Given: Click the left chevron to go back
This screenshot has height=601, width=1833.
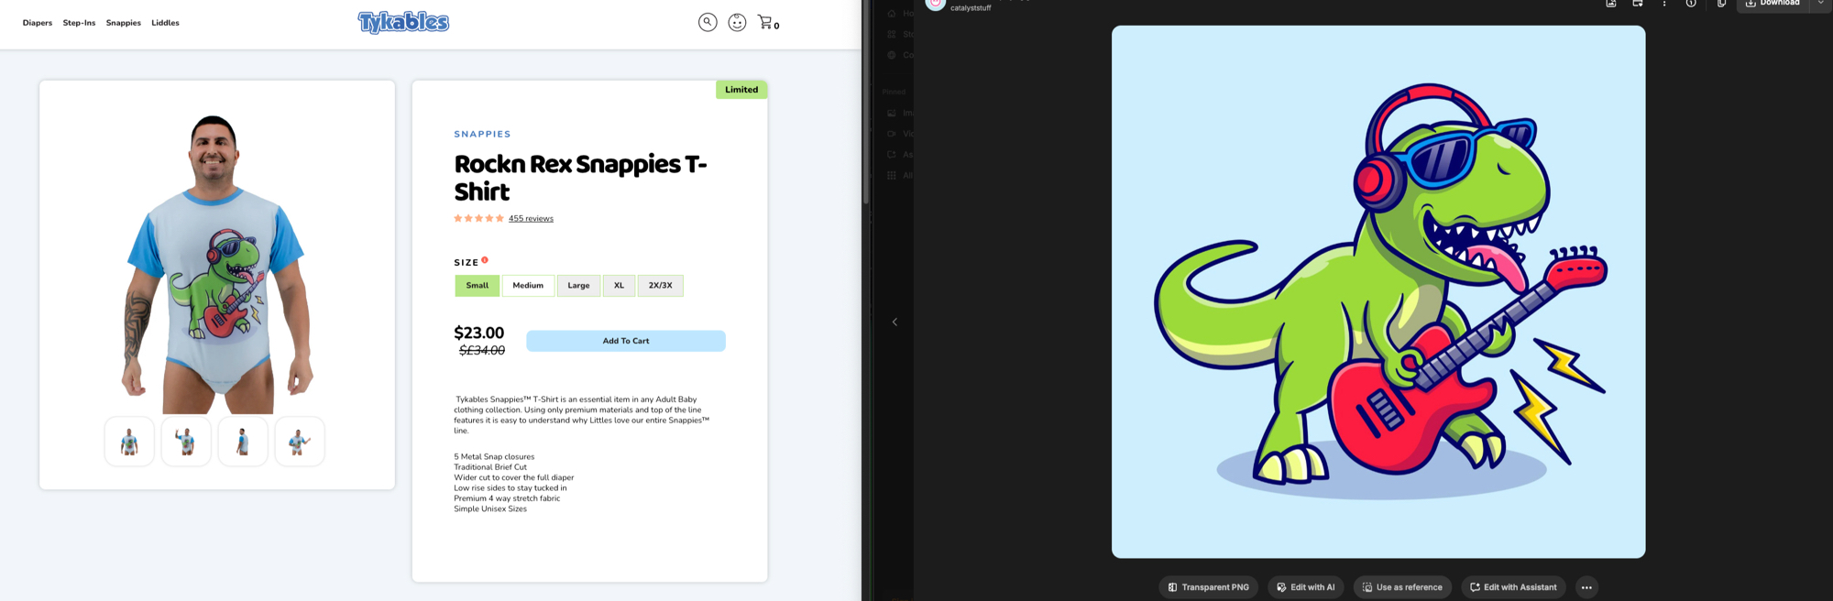Looking at the screenshot, I should tap(895, 322).
